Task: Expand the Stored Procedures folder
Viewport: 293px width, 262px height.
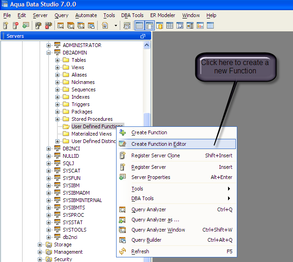Action: click(58, 119)
